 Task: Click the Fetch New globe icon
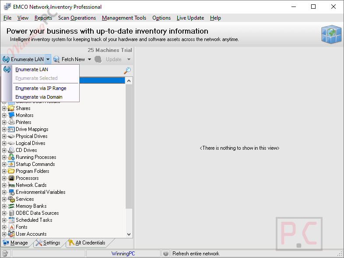click(x=56, y=59)
